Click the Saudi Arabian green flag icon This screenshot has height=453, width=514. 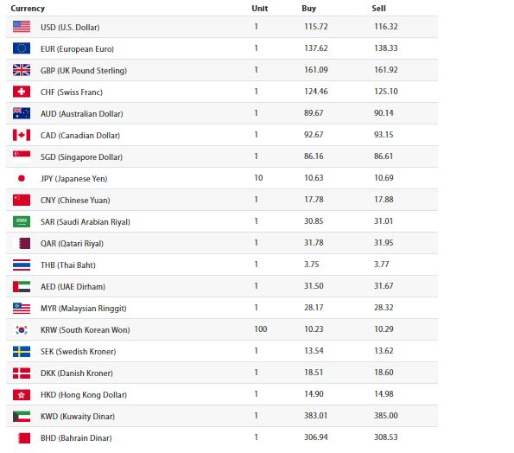point(22,221)
